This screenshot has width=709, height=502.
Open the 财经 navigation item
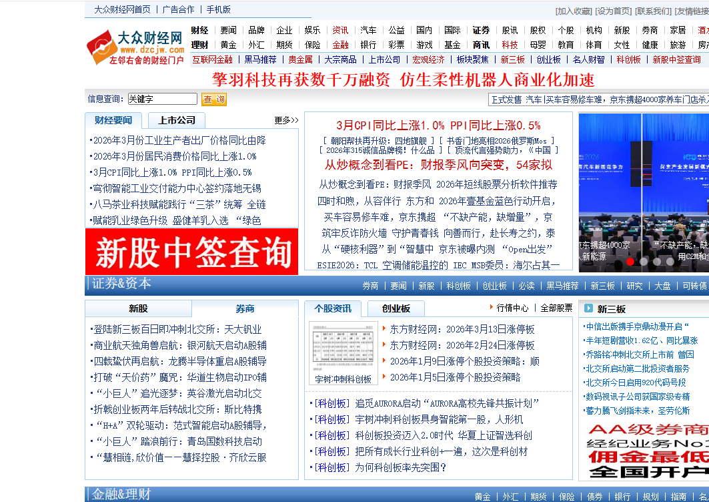[199, 30]
